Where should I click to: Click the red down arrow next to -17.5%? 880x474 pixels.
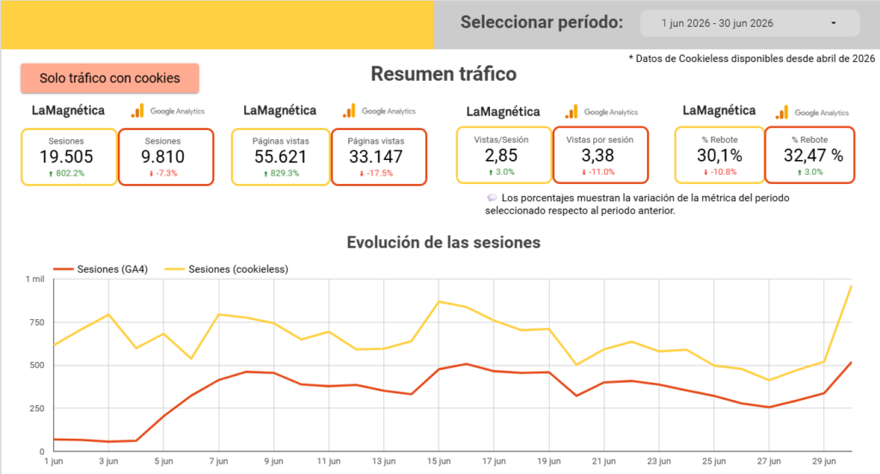point(362,174)
